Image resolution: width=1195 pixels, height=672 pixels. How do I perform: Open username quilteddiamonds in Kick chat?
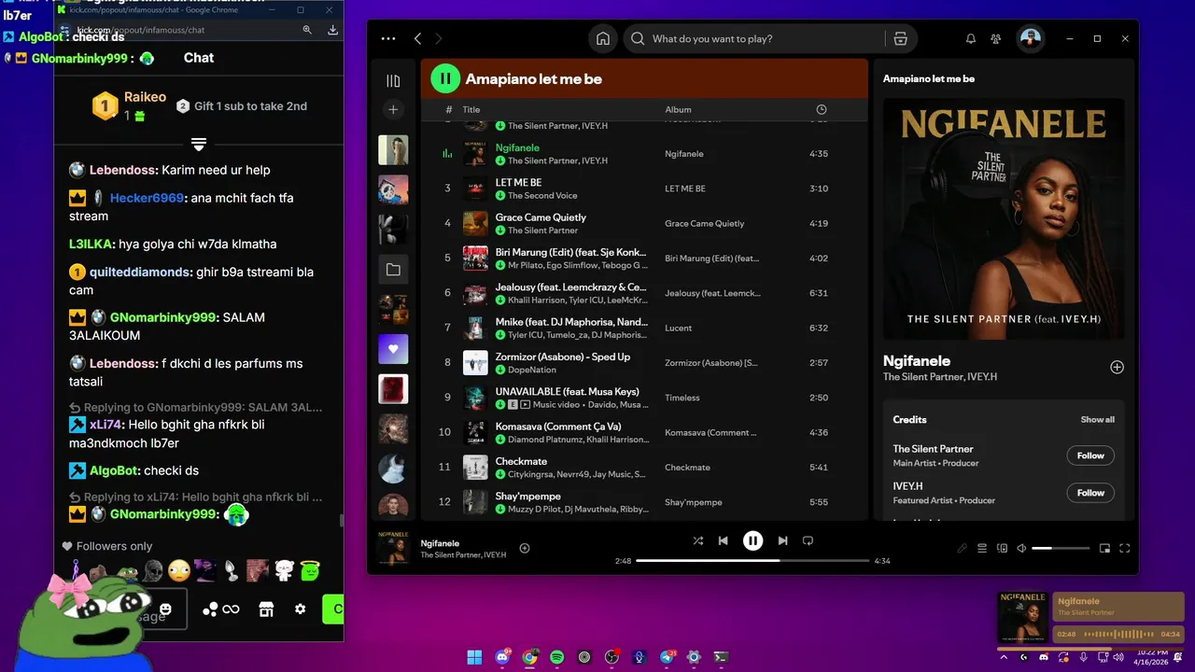(141, 273)
